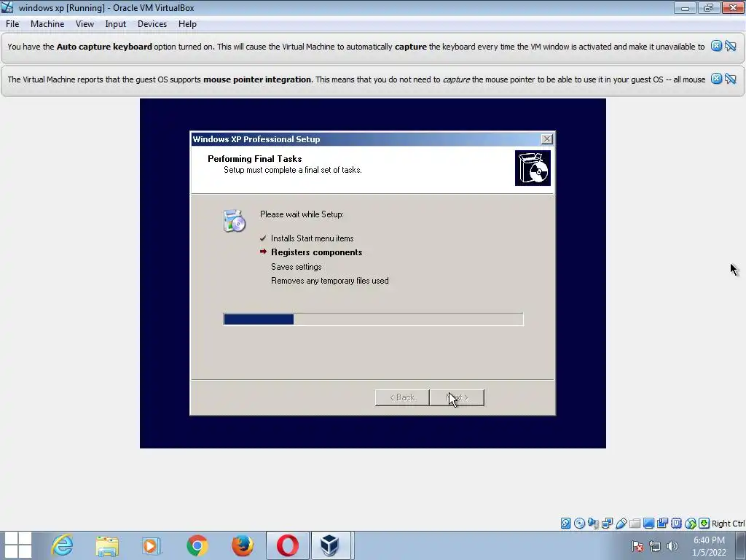Click the Right Ctrl host key label
The image size is (746, 560).
[x=728, y=524]
